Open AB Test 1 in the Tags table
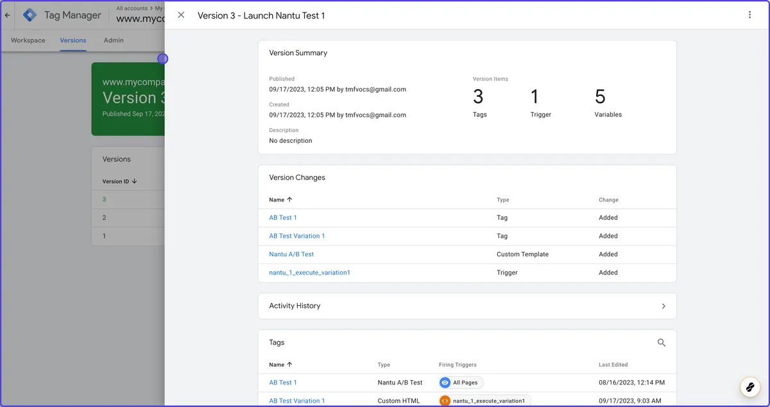Image resolution: width=770 pixels, height=407 pixels. pyautogui.click(x=283, y=383)
